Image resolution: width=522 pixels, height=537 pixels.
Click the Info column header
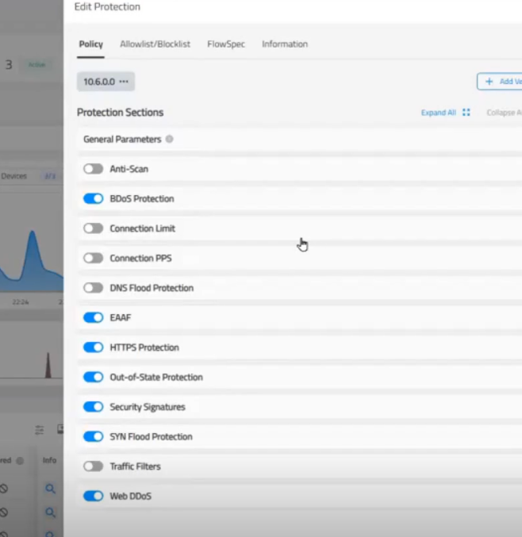coord(49,460)
